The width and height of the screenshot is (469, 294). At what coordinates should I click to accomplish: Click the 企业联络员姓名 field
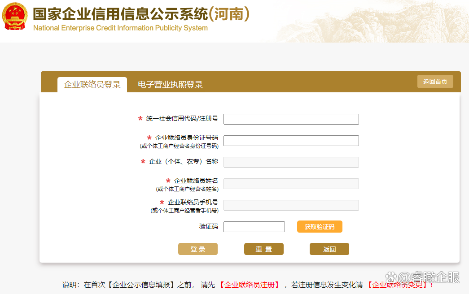tap(291, 184)
